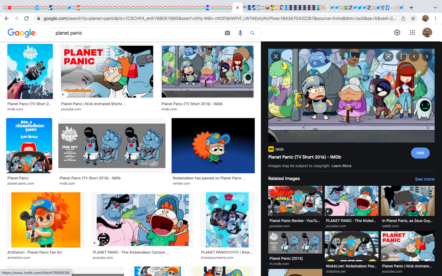This screenshot has height=276, width=442.
Task: Click the Visit button
Action: pos(420,153)
